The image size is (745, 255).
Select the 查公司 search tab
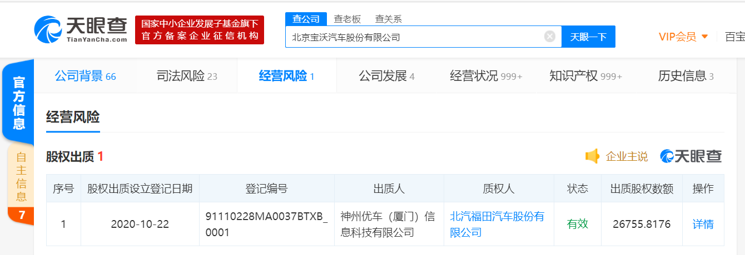[x=306, y=19]
